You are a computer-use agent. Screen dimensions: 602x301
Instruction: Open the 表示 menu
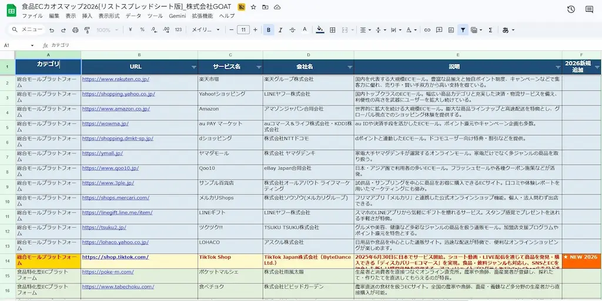click(x=71, y=16)
